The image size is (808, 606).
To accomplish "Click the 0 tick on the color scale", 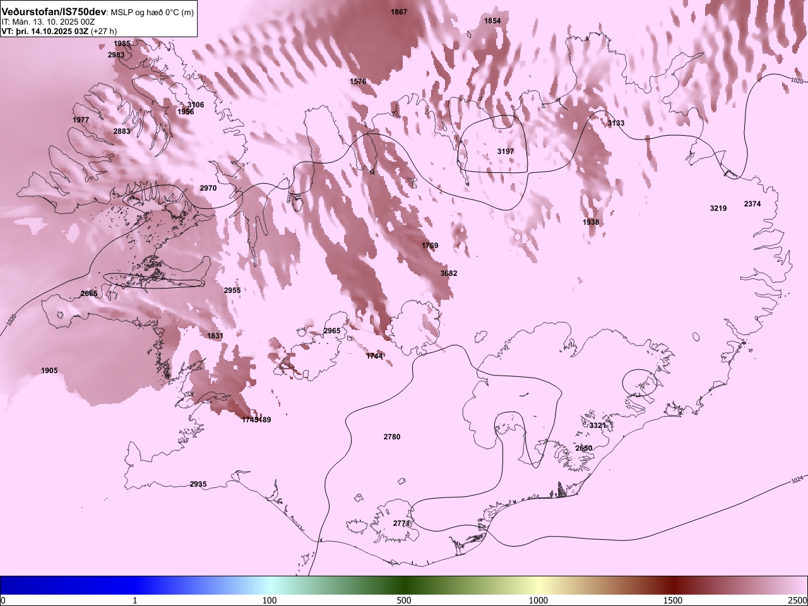I will pyautogui.click(x=3, y=600).
